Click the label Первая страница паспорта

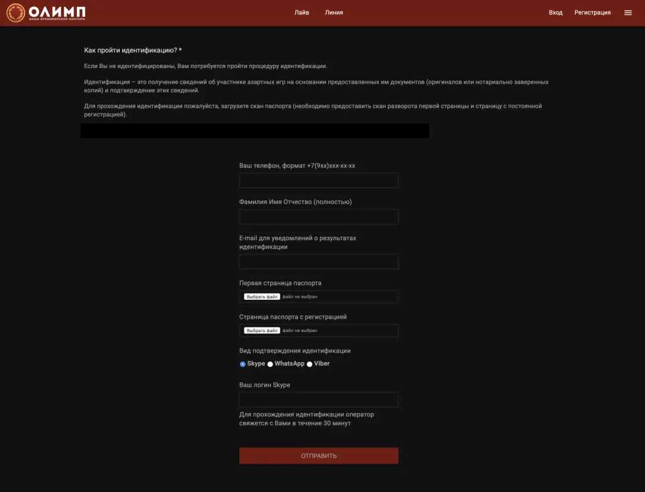tap(280, 283)
